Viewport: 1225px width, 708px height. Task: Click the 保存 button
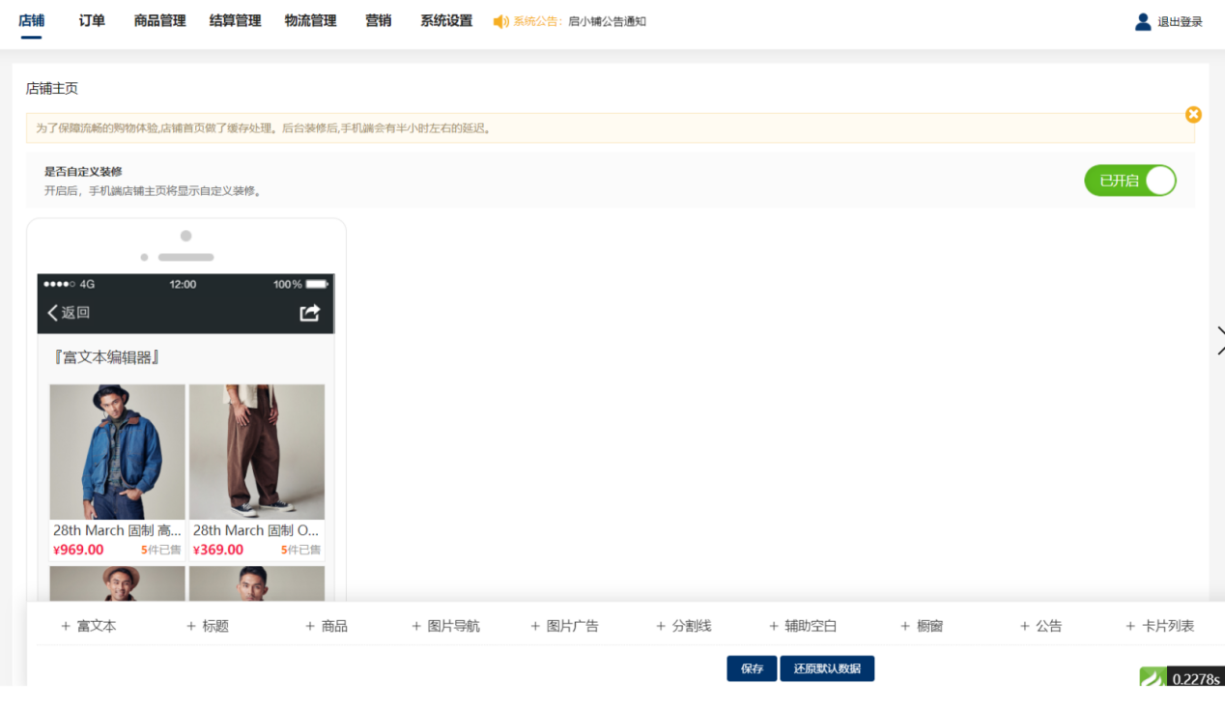pyautogui.click(x=752, y=668)
